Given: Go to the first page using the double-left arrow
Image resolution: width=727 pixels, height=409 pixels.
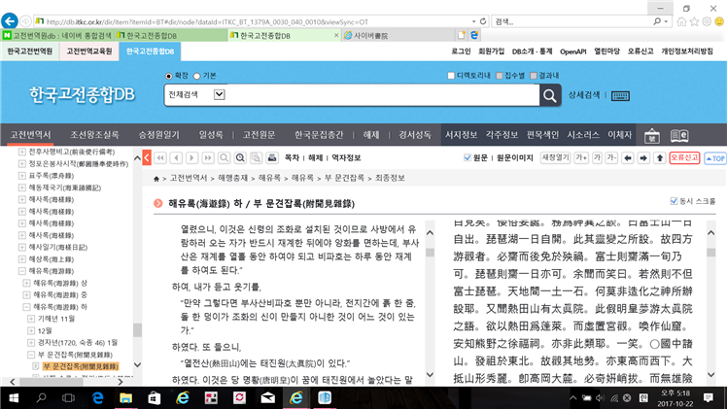Looking at the screenshot, I should (x=160, y=158).
